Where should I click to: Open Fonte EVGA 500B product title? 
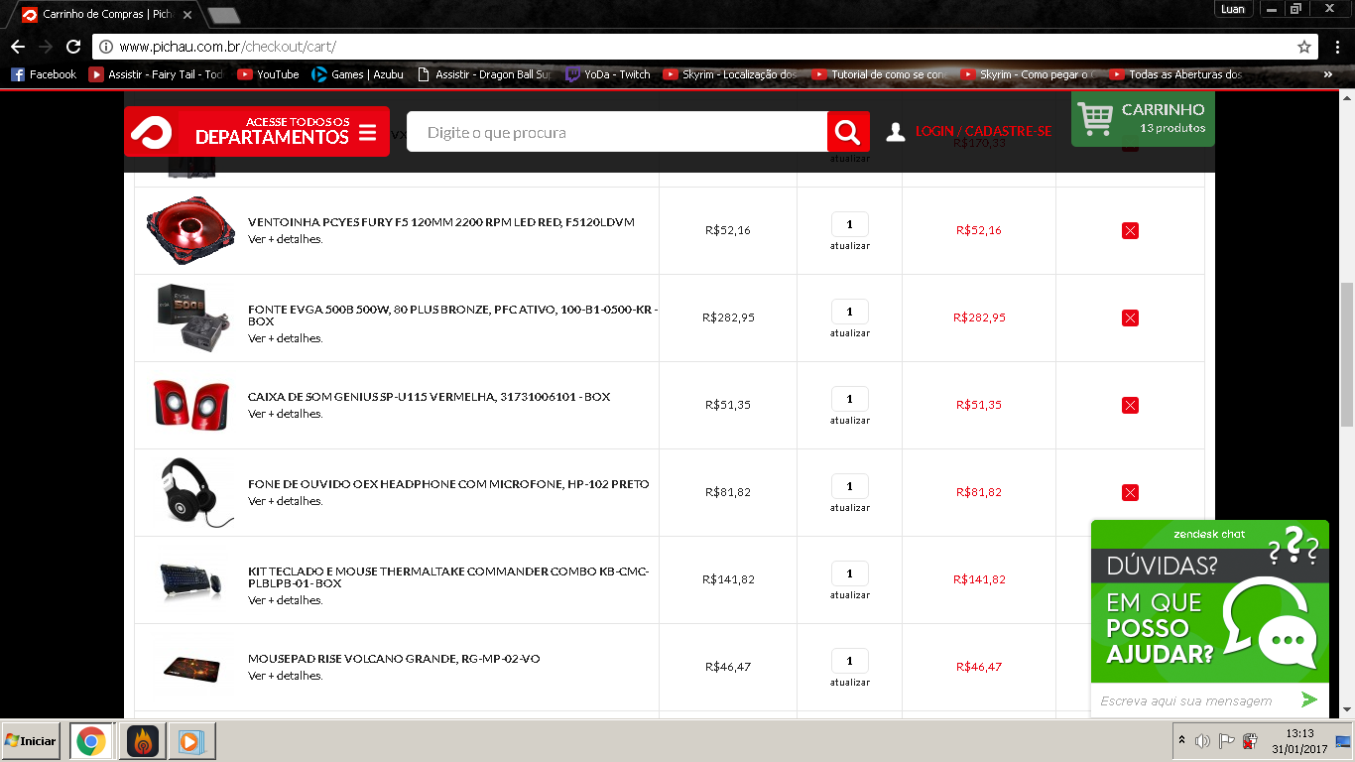click(x=452, y=316)
